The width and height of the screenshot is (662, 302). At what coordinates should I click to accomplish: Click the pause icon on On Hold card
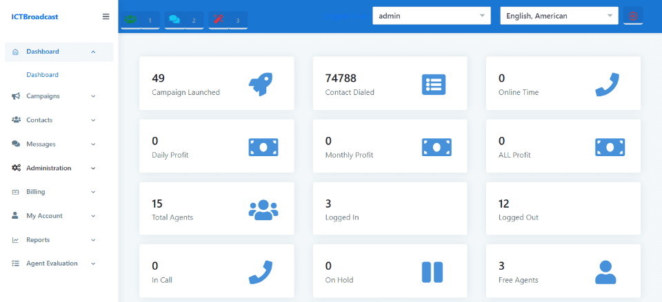pos(432,272)
